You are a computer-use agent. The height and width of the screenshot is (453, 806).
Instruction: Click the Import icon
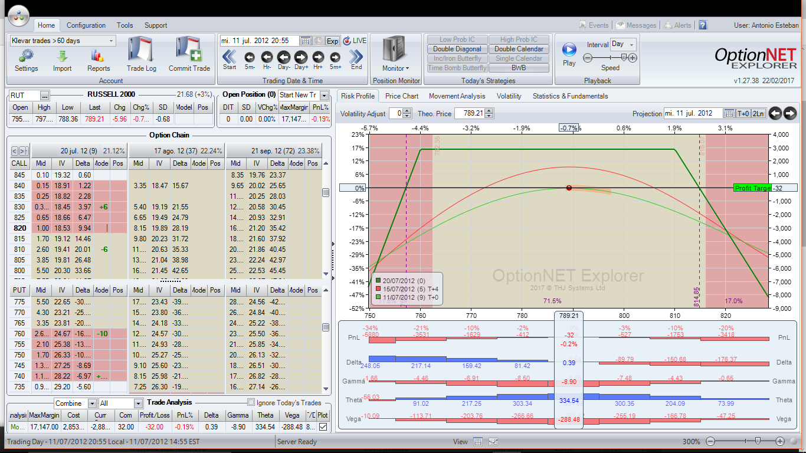tap(62, 57)
